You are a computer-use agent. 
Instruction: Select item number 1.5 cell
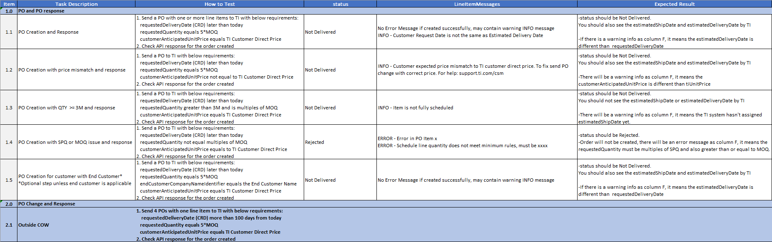coord(9,180)
